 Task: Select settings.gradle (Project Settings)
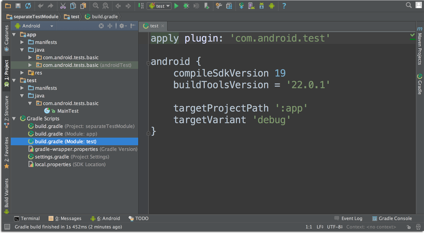coord(69,157)
